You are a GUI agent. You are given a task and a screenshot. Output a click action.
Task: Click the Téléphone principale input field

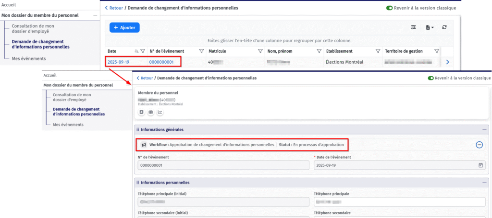point(399,203)
